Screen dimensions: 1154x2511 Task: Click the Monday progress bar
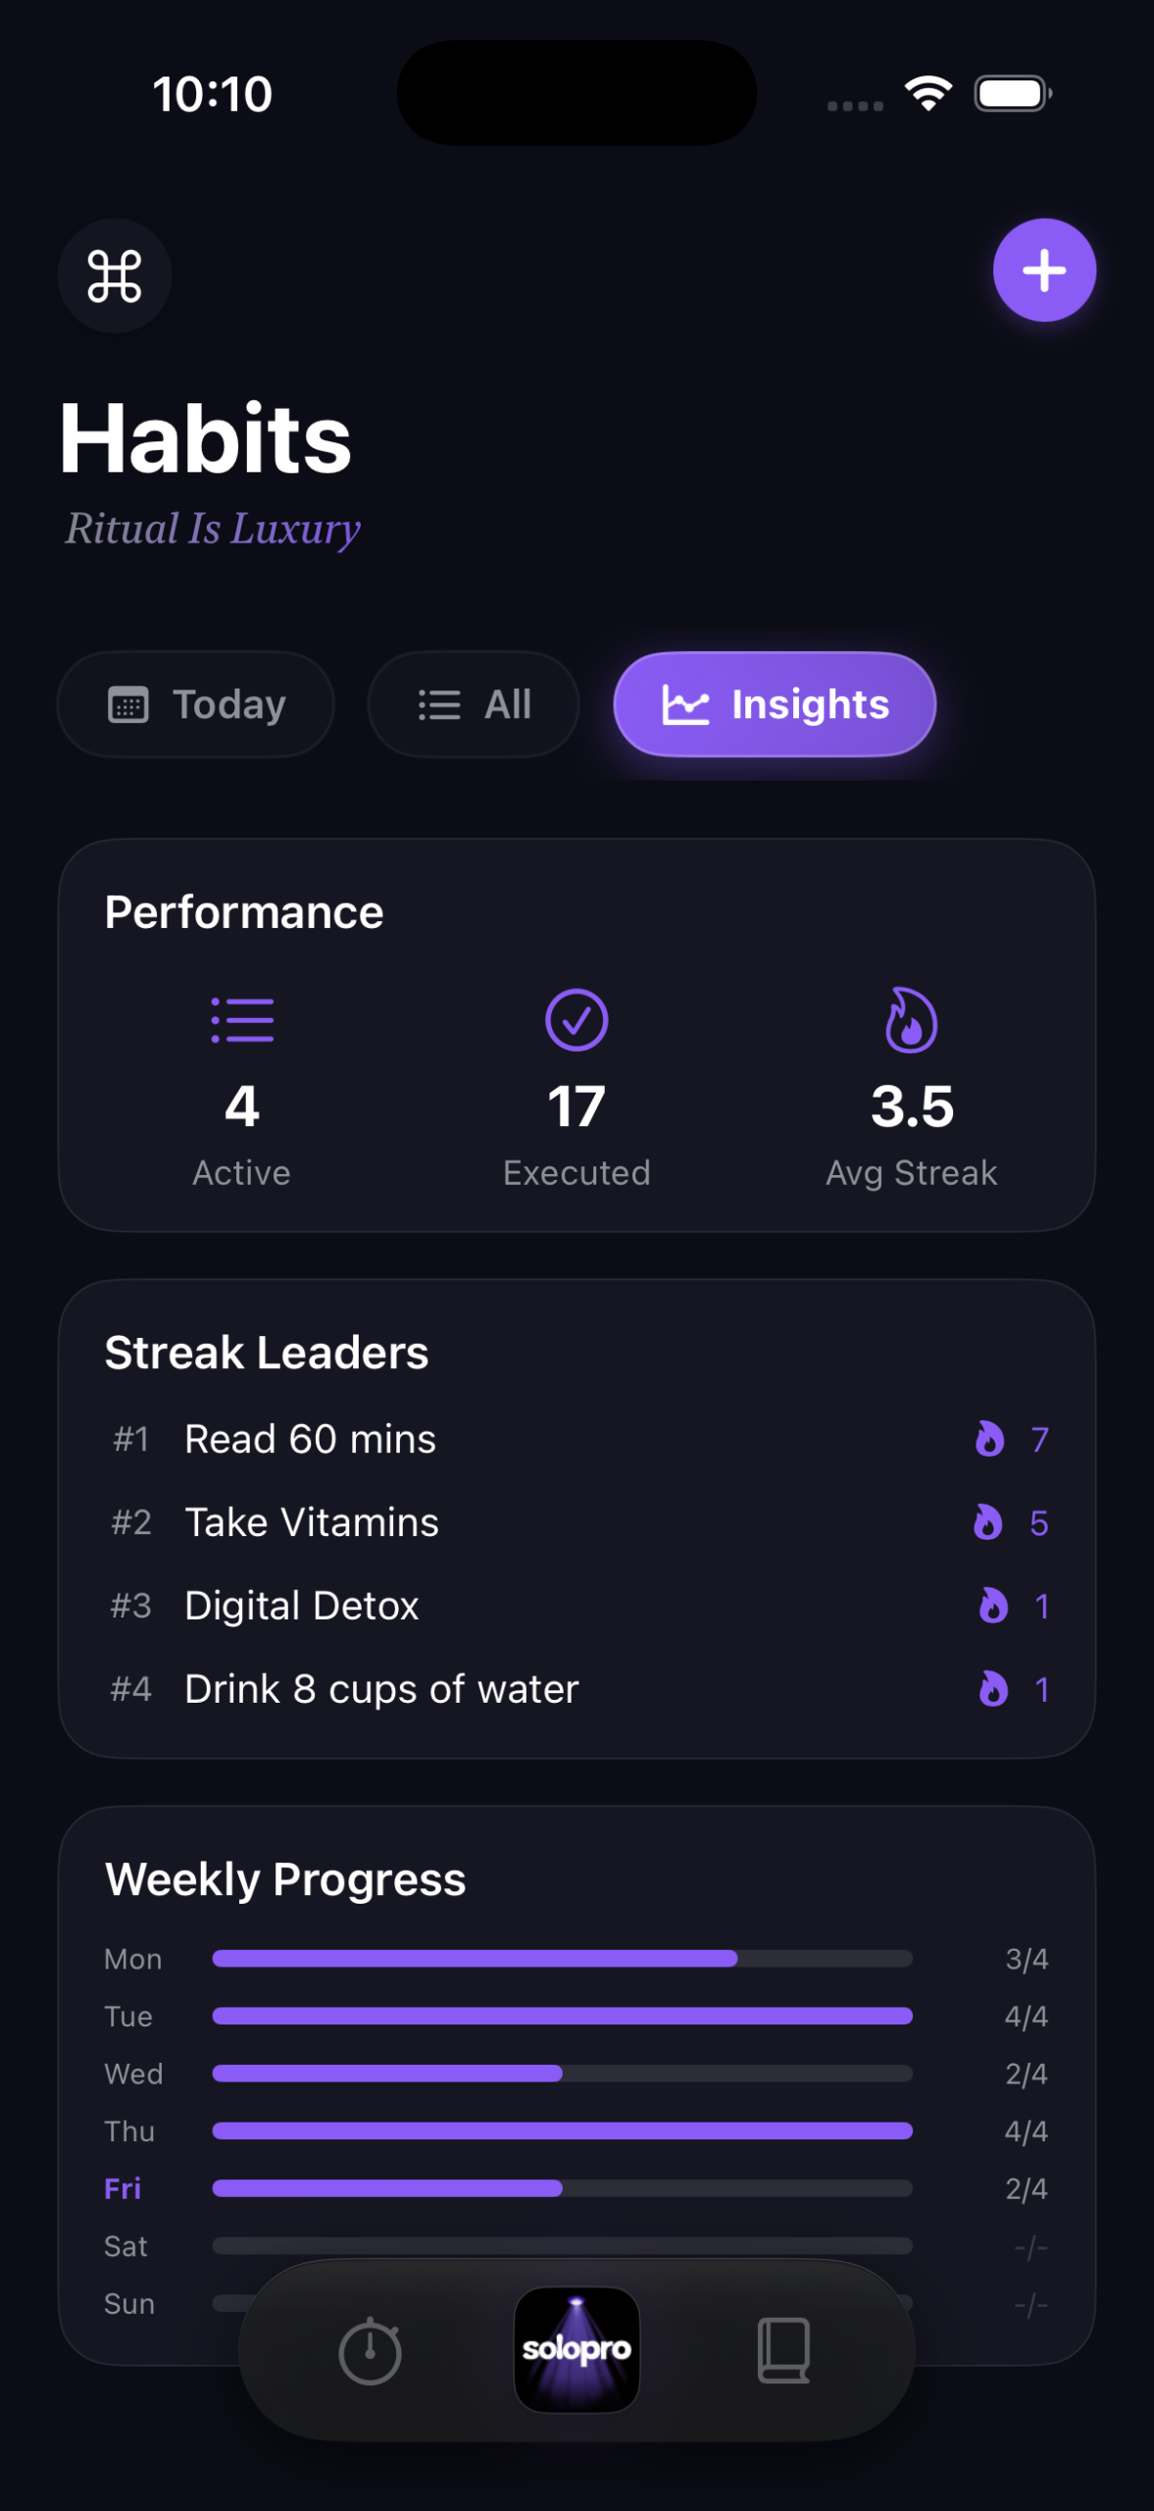pyautogui.click(x=562, y=1959)
